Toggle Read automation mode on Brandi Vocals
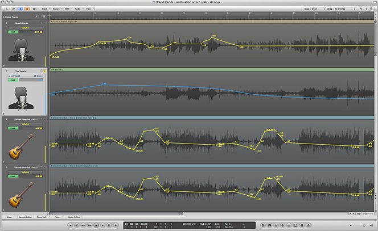The height and width of the screenshot is (231, 378). (x=13, y=32)
